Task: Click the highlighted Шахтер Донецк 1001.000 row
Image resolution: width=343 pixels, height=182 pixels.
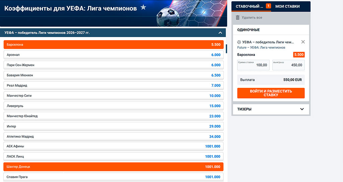Action: (114, 167)
